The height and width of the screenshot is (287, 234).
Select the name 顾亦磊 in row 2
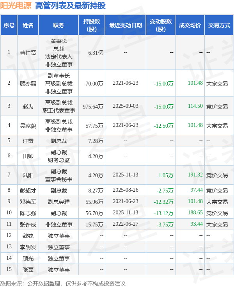pos(28,83)
